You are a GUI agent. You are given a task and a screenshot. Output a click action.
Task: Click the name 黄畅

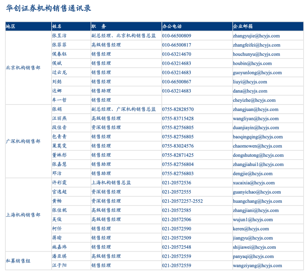coord(57,201)
